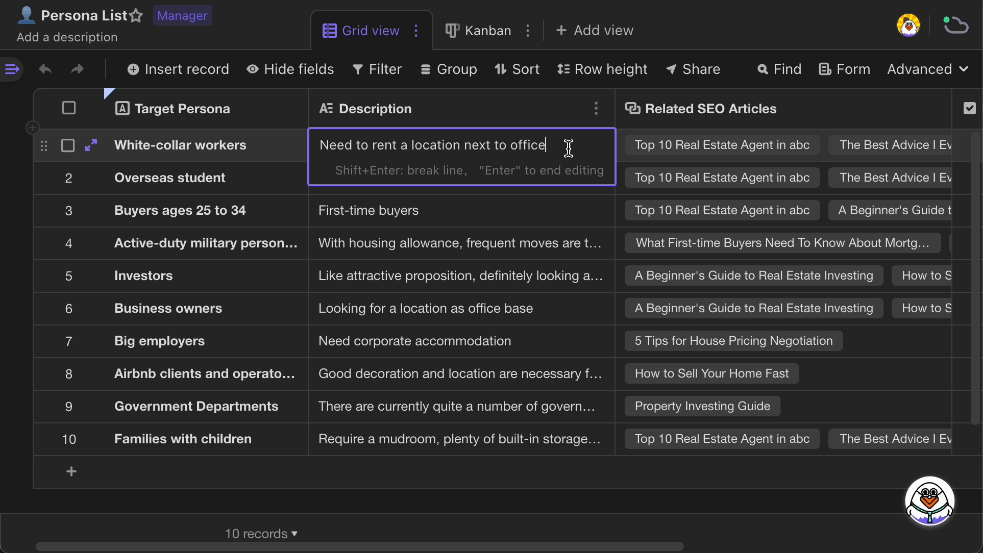Open the Add view dropdown
The width and height of the screenshot is (983, 553).
[x=594, y=30]
